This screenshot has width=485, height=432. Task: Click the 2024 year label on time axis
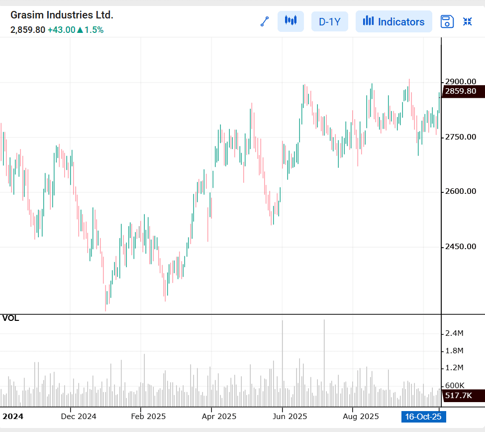coord(12,417)
